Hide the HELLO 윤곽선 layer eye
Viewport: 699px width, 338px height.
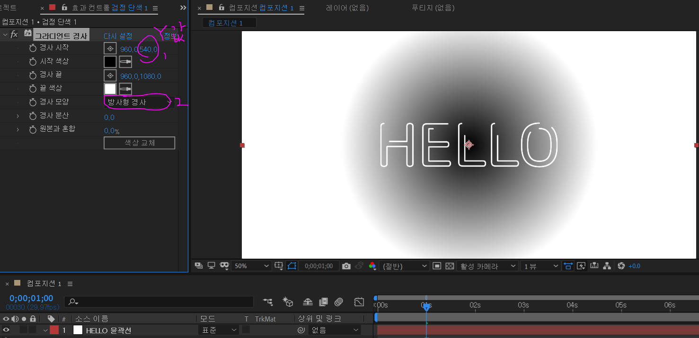[x=6, y=330]
